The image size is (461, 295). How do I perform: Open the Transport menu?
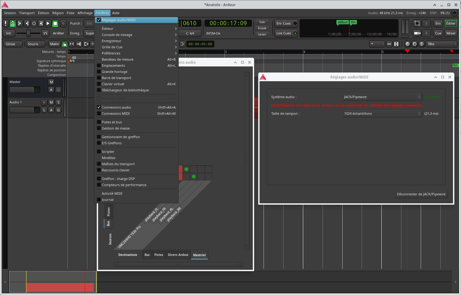[27, 13]
